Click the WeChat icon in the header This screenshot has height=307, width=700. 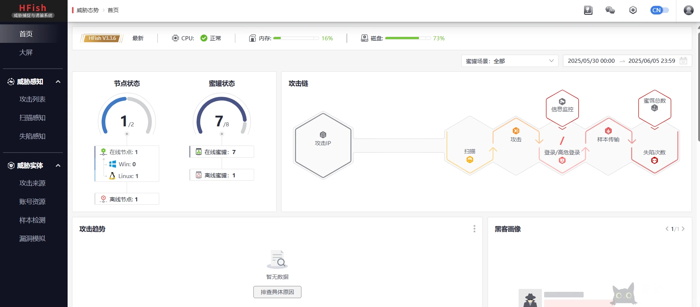coord(610,10)
